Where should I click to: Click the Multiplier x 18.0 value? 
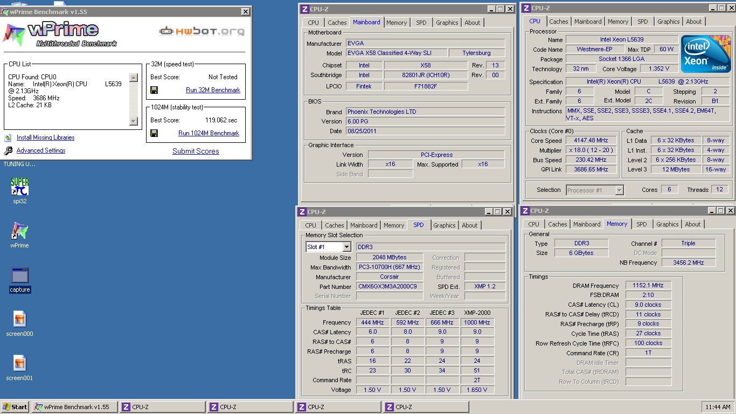(591, 150)
